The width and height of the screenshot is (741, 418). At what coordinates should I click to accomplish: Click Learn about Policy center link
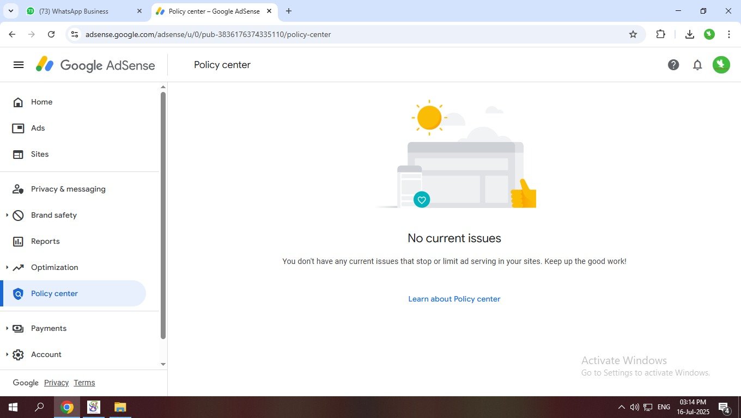tap(454, 299)
